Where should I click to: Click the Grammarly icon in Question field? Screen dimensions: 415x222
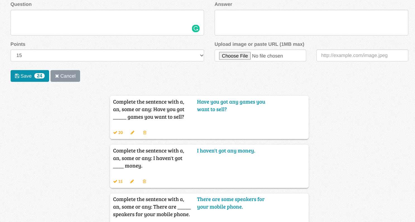[196, 28]
